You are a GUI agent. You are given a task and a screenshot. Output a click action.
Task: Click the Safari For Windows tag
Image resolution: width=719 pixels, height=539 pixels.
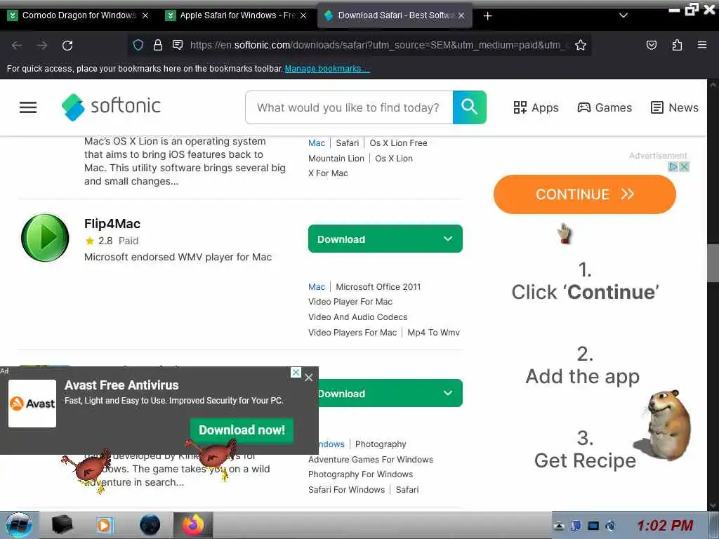pos(346,489)
